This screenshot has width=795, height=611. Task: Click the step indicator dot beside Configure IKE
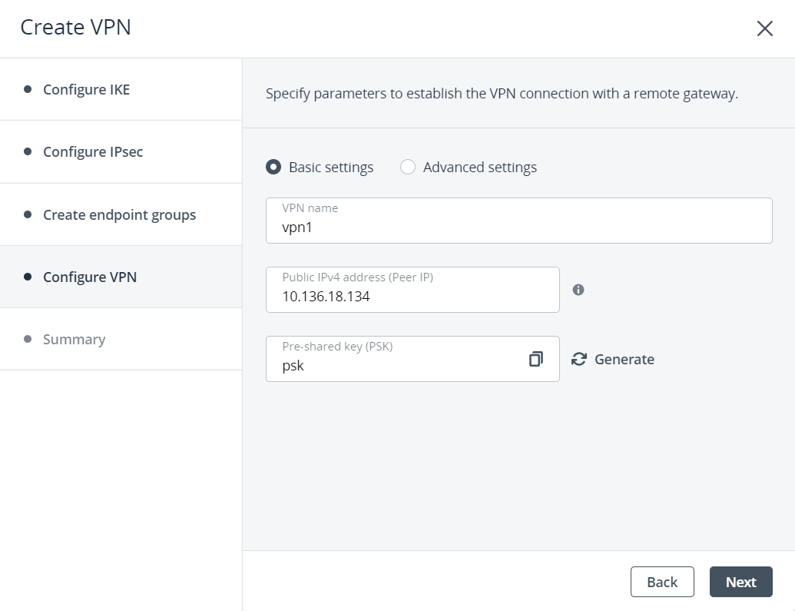(28, 89)
